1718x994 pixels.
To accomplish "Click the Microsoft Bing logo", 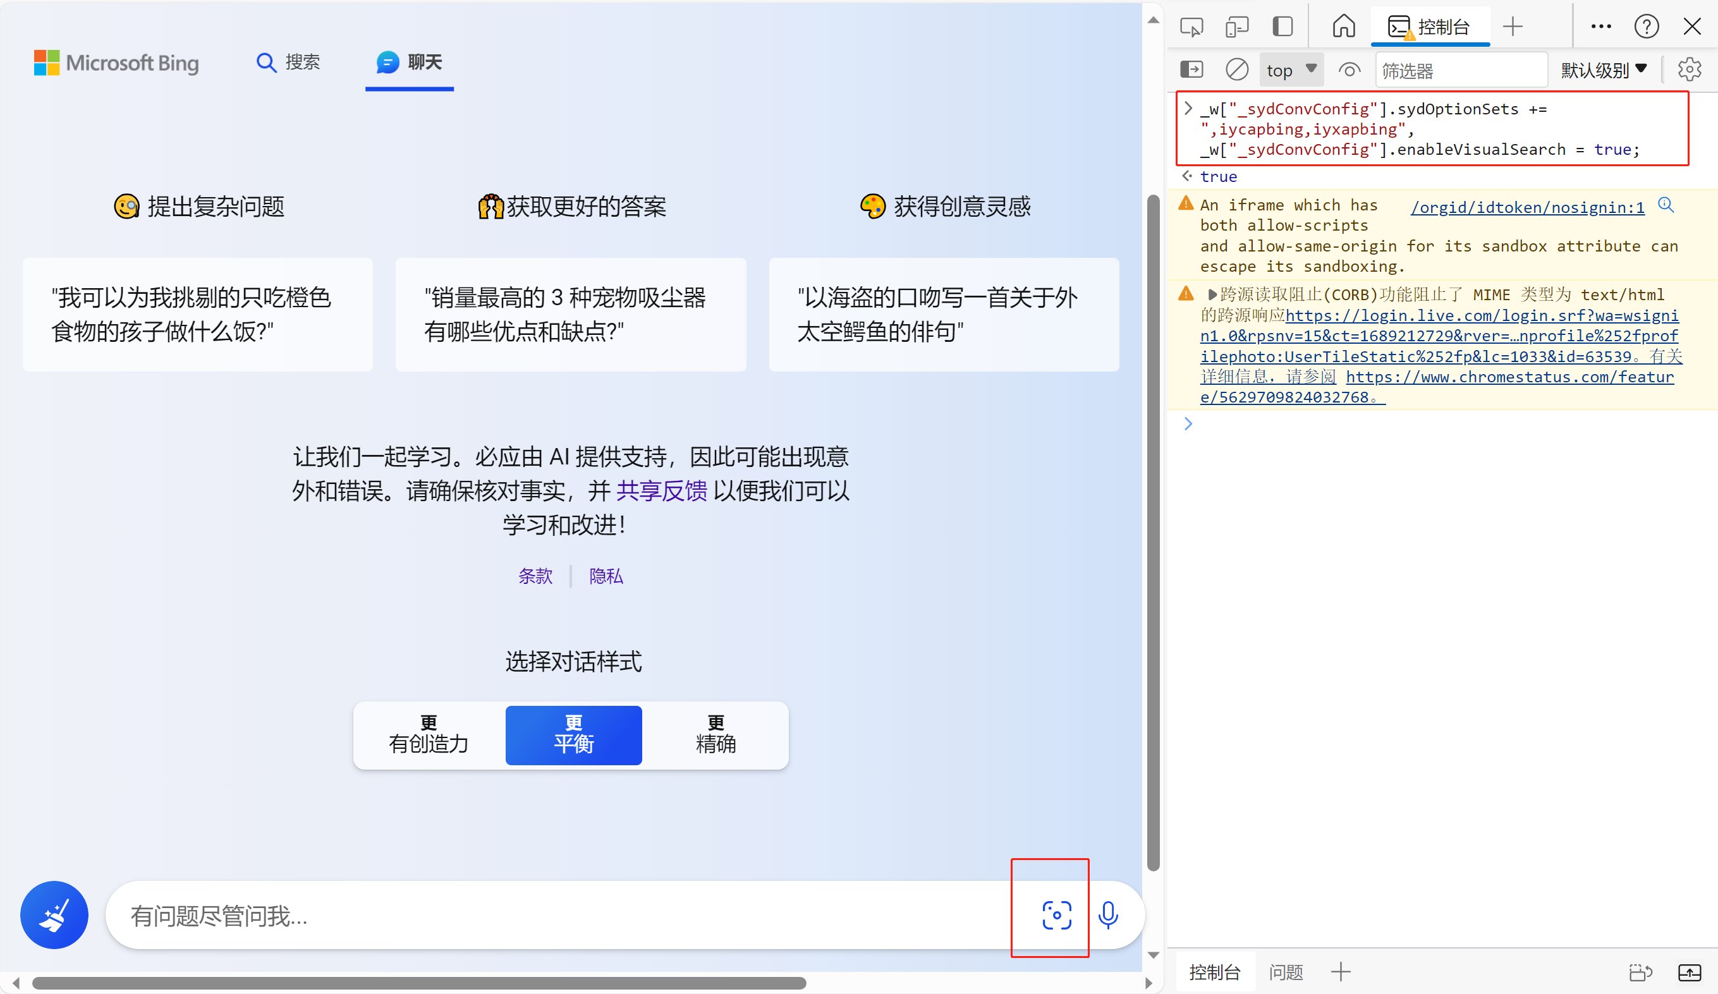I will pos(116,63).
